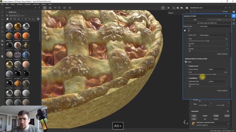236x132 pixels.
Task: Click shader name pbr-metal-rough-with-alpha-test button
Action: tap(207, 23)
